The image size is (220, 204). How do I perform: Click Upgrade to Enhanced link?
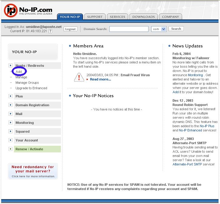[31, 88]
